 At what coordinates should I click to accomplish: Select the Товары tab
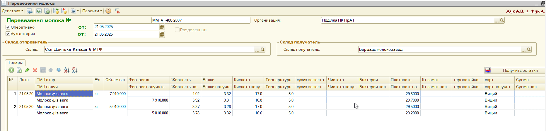15,62
